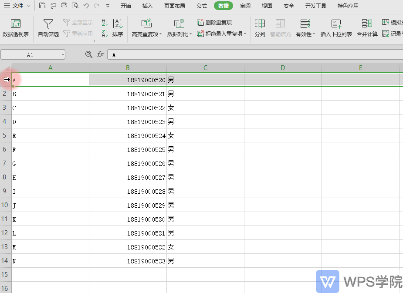Select column C header

[x=205, y=68]
